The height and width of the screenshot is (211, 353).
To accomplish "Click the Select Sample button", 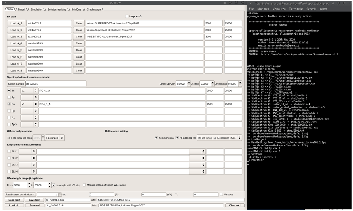I will pos(16,84).
